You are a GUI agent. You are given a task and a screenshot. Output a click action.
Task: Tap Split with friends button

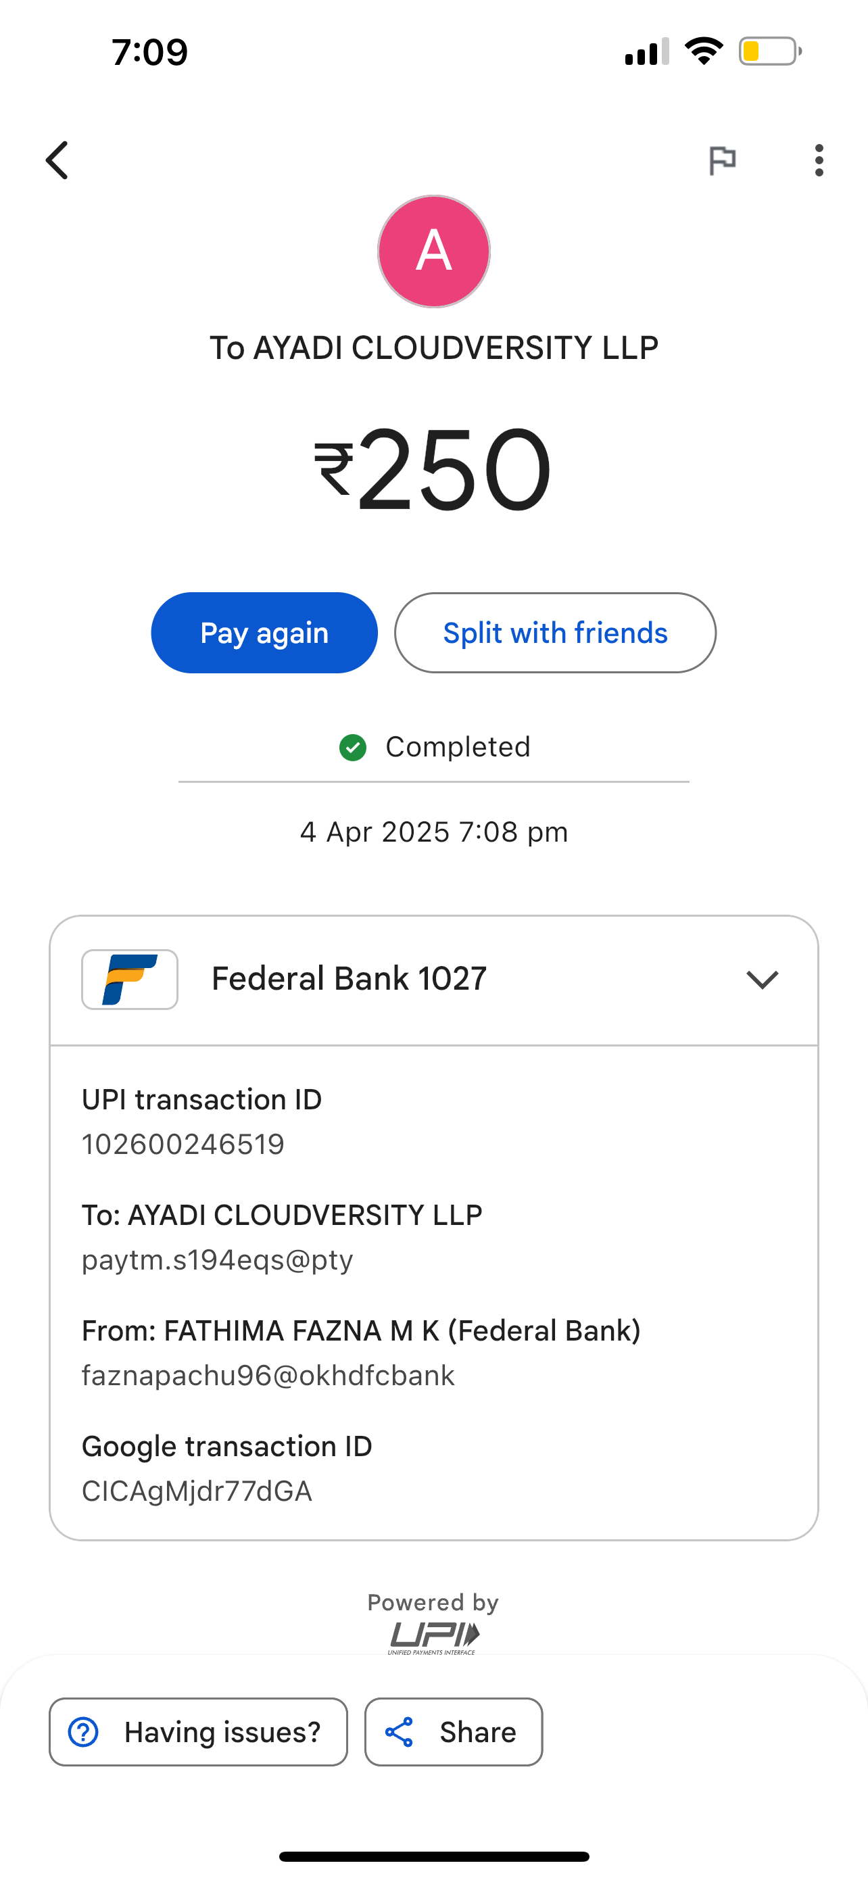pos(556,633)
